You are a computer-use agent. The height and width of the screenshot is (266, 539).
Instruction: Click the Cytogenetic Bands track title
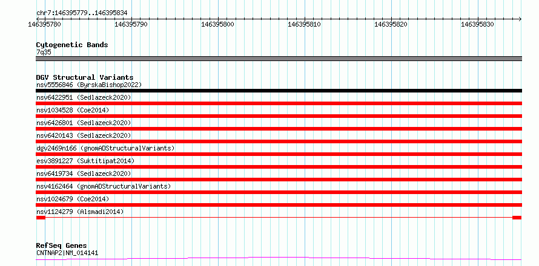72,45
